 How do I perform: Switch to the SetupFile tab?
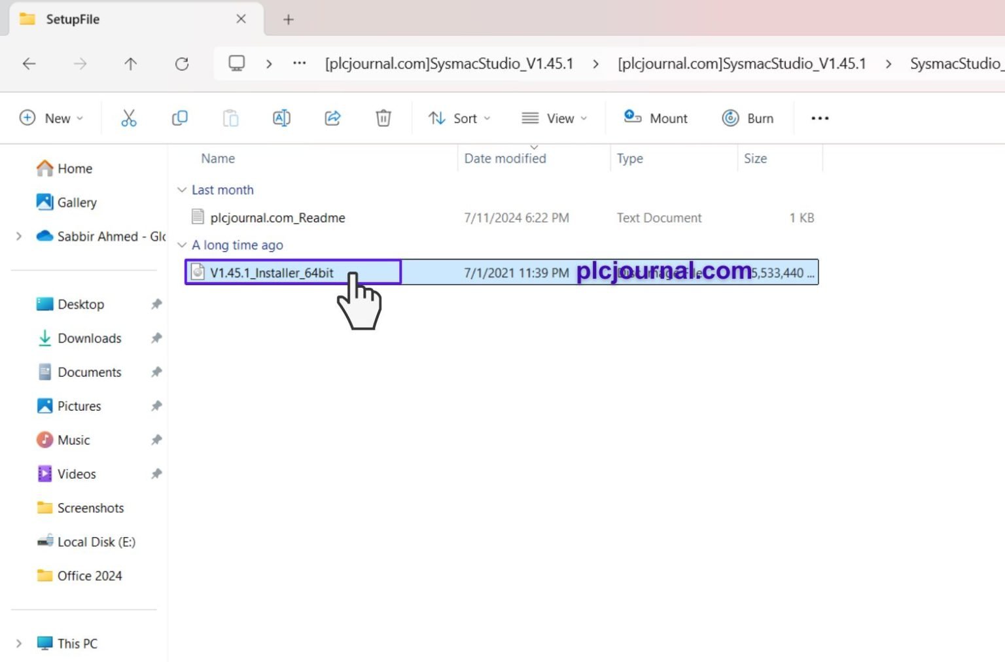72,19
